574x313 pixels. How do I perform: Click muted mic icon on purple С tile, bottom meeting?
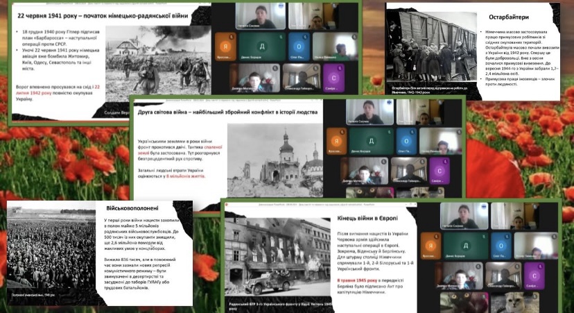[x=540, y=267]
